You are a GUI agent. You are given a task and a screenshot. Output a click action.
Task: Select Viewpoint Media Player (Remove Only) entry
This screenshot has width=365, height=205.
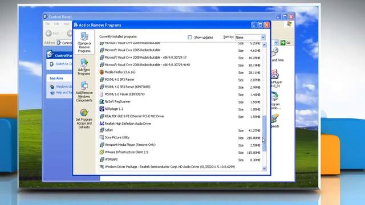[180, 145]
